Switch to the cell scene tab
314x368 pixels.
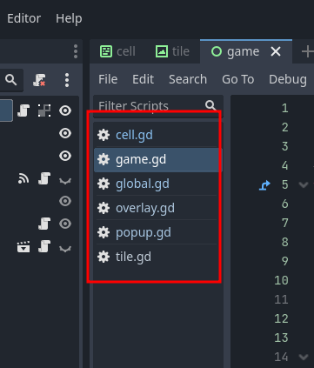(117, 51)
